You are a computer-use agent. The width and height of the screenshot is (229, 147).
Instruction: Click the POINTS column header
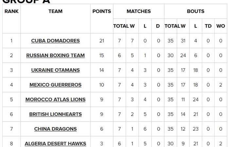coord(101,11)
